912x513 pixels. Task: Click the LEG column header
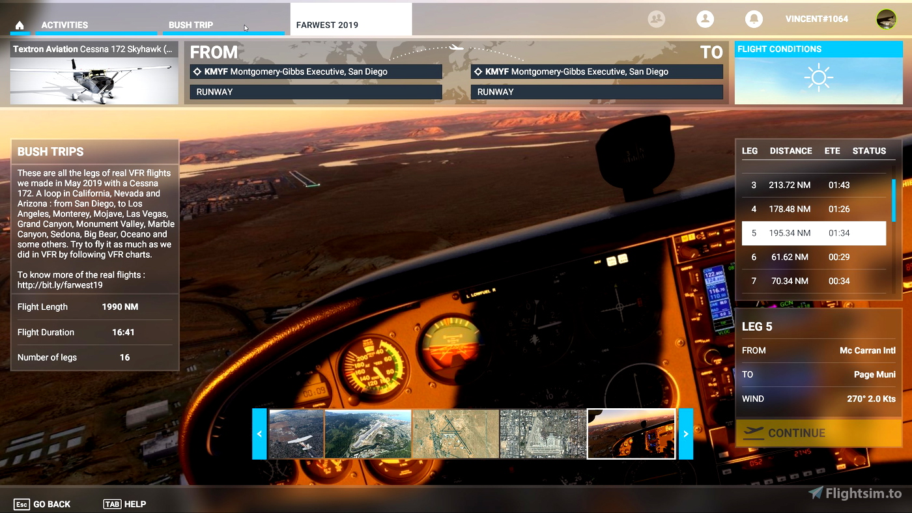[x=750, y=150]
